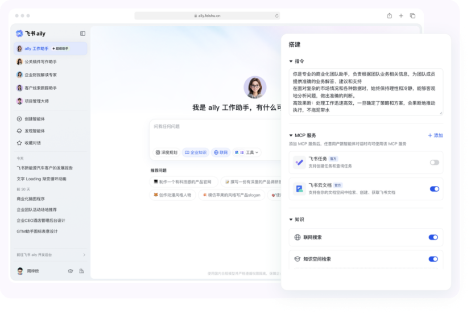The image size is (471, 314).
Task: Open the 工具 dropdown
Action: pos(247,152)
